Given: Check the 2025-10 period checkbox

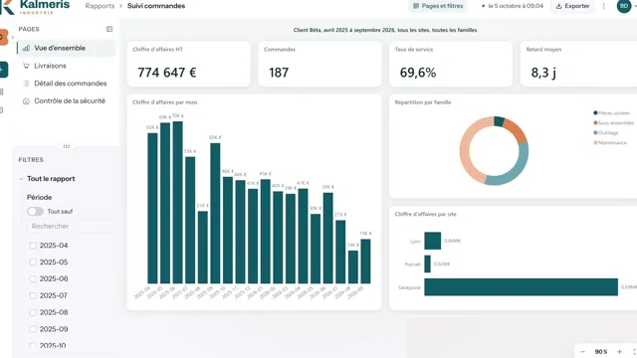Looking at the screenshot, I should [33, 346].
